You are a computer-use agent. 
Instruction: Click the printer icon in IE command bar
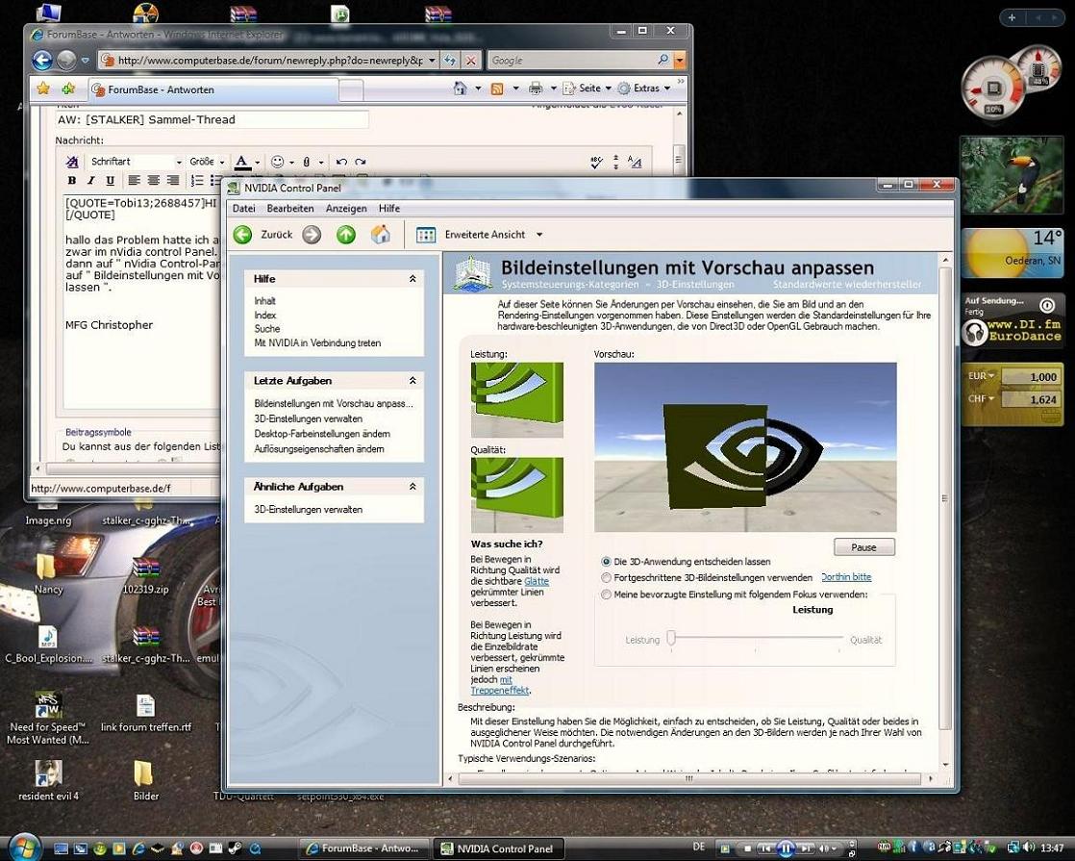coord(536,89)
